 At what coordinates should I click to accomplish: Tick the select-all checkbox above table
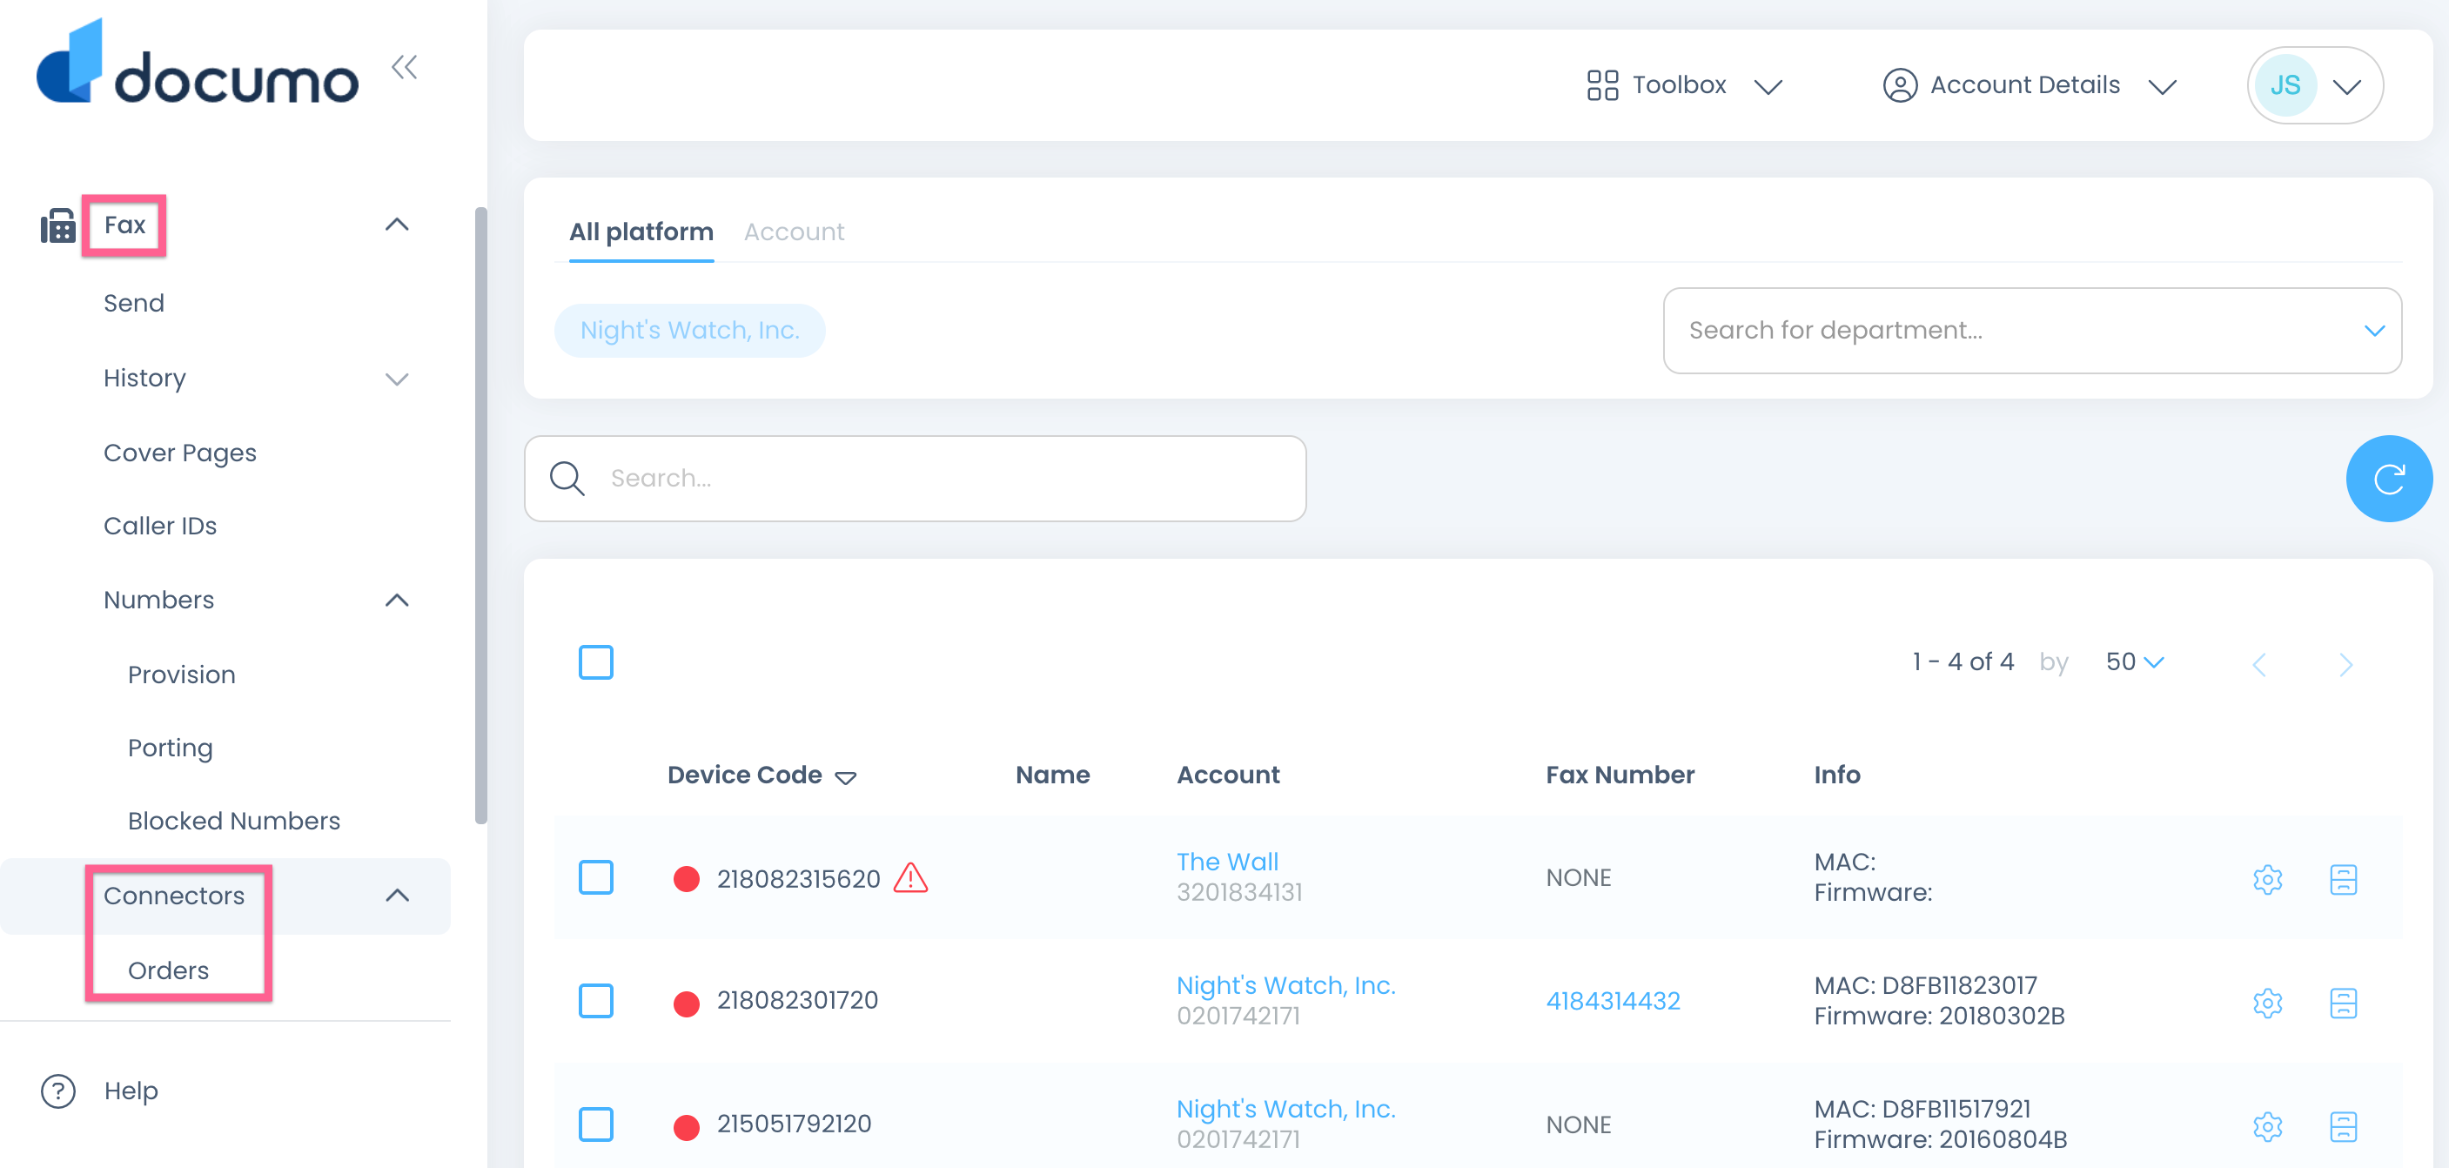coord(596,662)
